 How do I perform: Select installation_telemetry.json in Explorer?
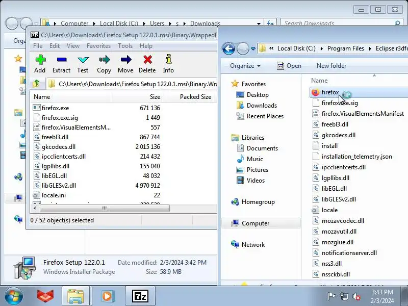pyautogui.click(x=352, y=157)
